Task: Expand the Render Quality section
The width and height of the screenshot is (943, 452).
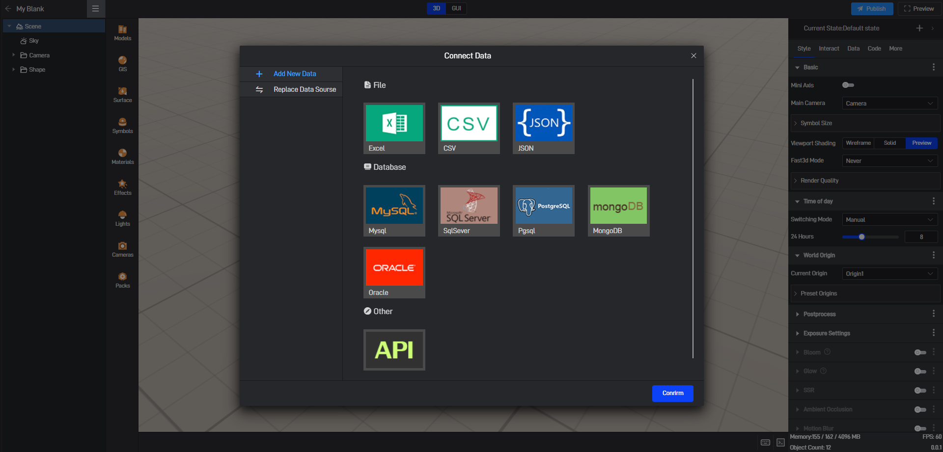Action: pyautogui.click(x=865, y=181)
